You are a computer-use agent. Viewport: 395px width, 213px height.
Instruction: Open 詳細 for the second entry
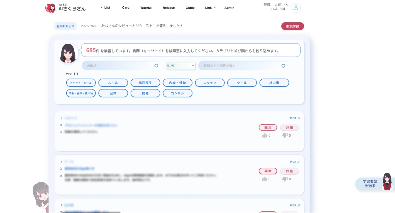(289, 171)
